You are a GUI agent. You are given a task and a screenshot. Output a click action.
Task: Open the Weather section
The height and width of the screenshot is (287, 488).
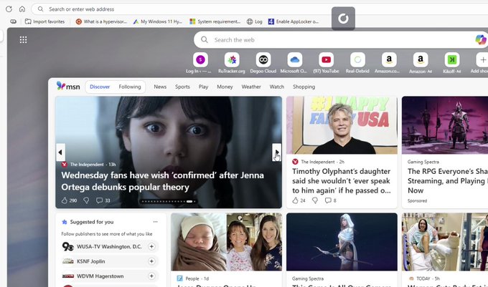pos(251,87)
